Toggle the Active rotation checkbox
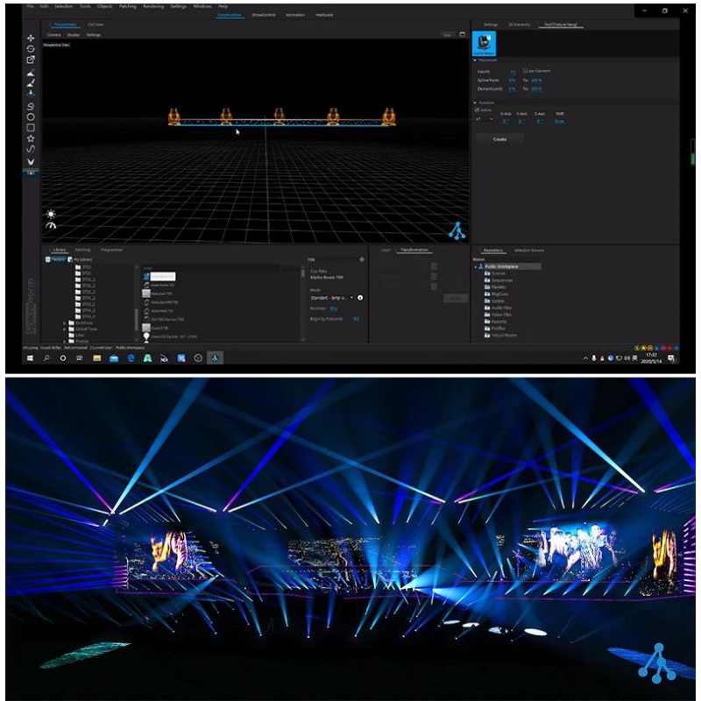The width and height of the screenshot is (701, 701). (x=477, y=110)
